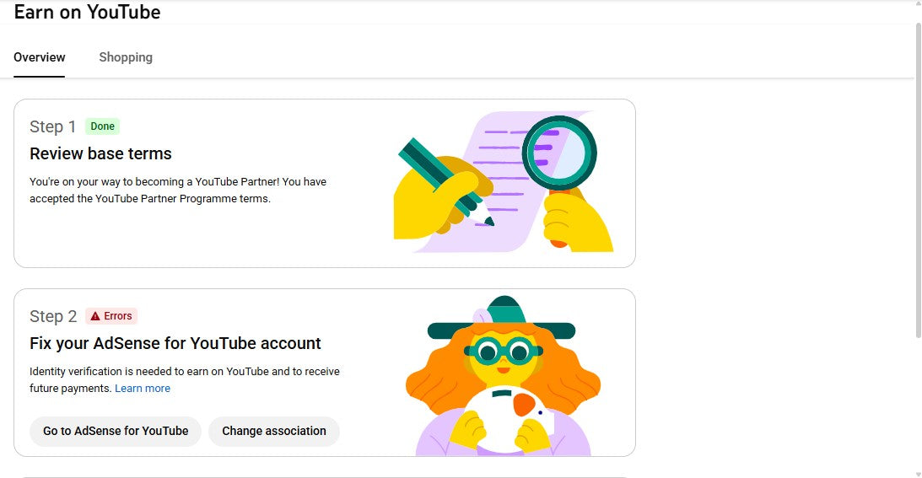Click Go to AdSense for YouTube button

pos(116,431)
